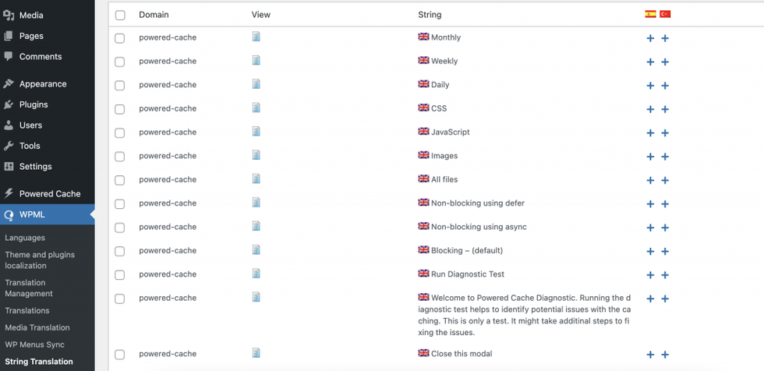Open view icon for Monthly string

click(256, 37)
